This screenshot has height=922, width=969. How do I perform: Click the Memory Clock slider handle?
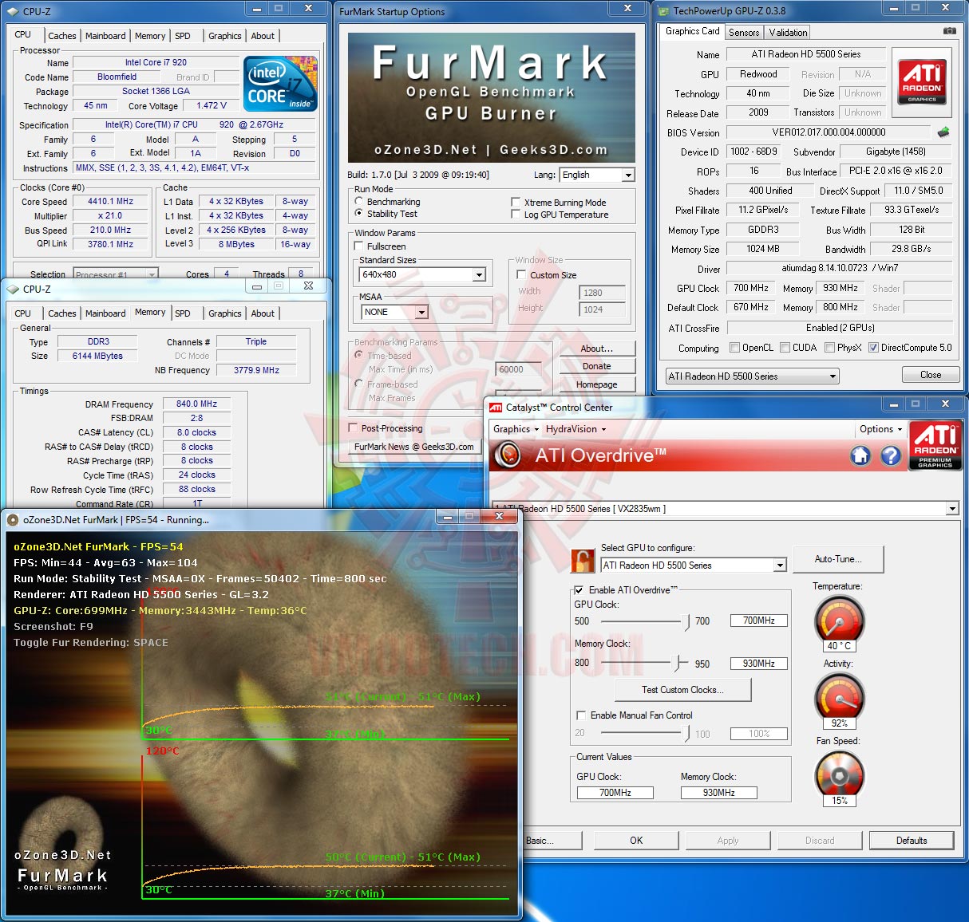(678, 663)
